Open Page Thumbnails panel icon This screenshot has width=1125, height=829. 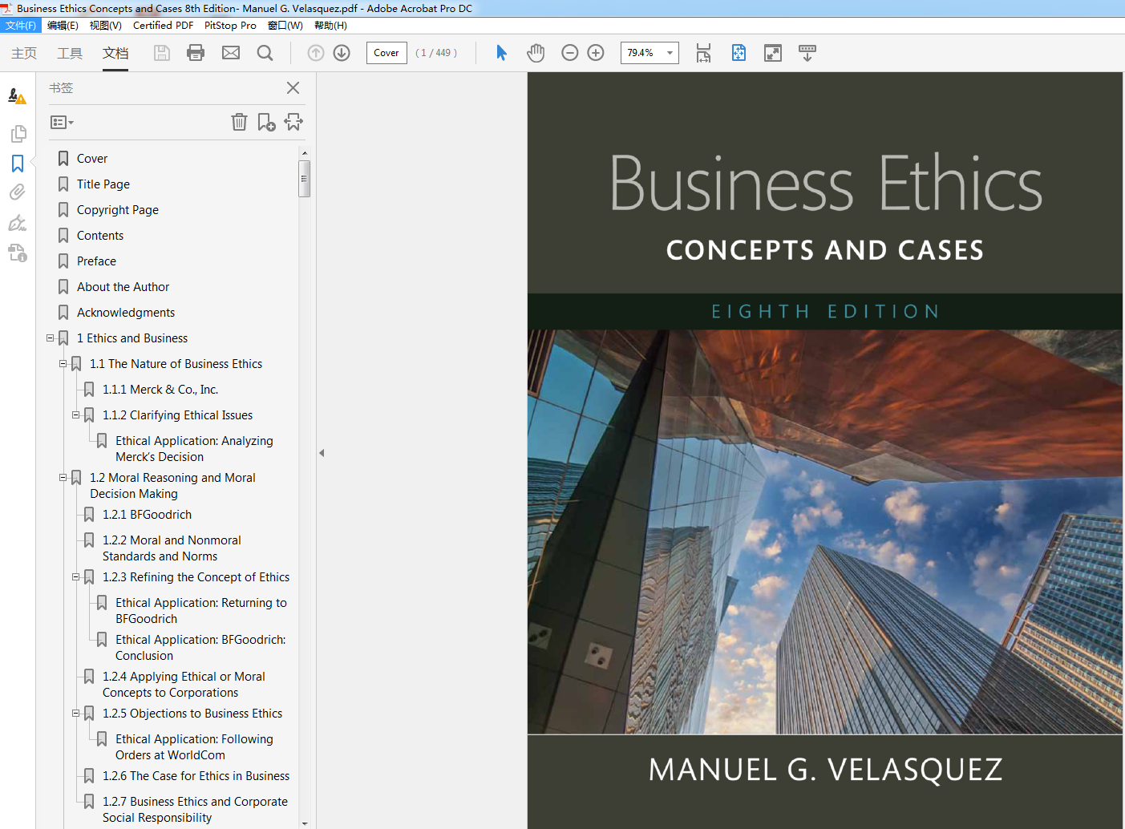18,133
